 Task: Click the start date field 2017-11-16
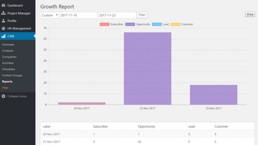[x=78, y=15]
